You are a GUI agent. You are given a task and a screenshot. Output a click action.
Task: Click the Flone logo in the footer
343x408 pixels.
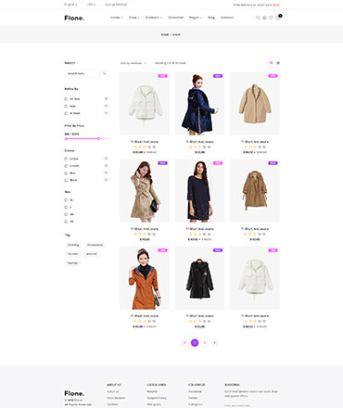[74, 393]
